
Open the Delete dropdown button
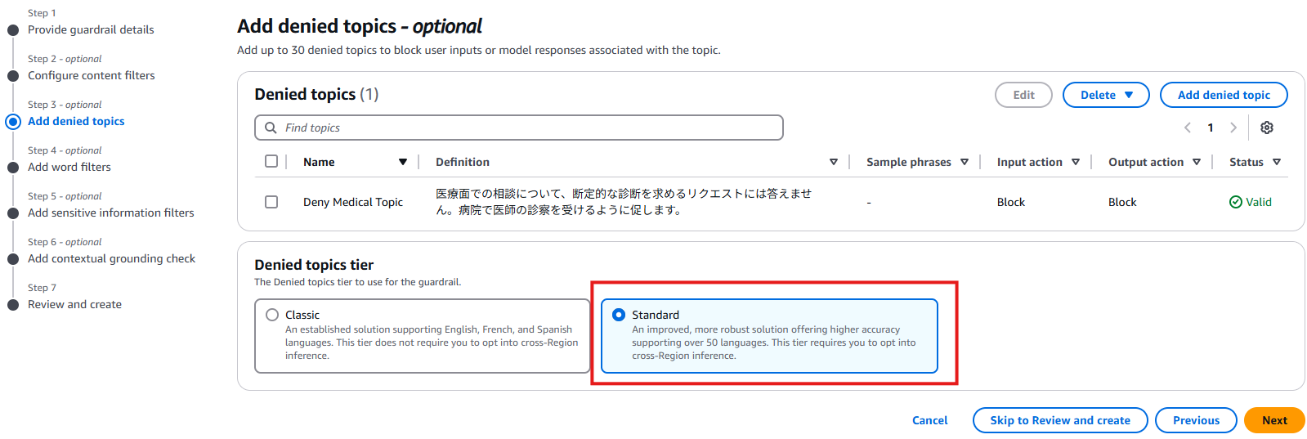point(1106,95)
